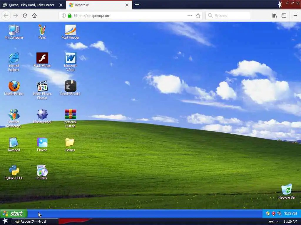
Task: Toggle the browser sidebar icon
Action: [284, 16]
